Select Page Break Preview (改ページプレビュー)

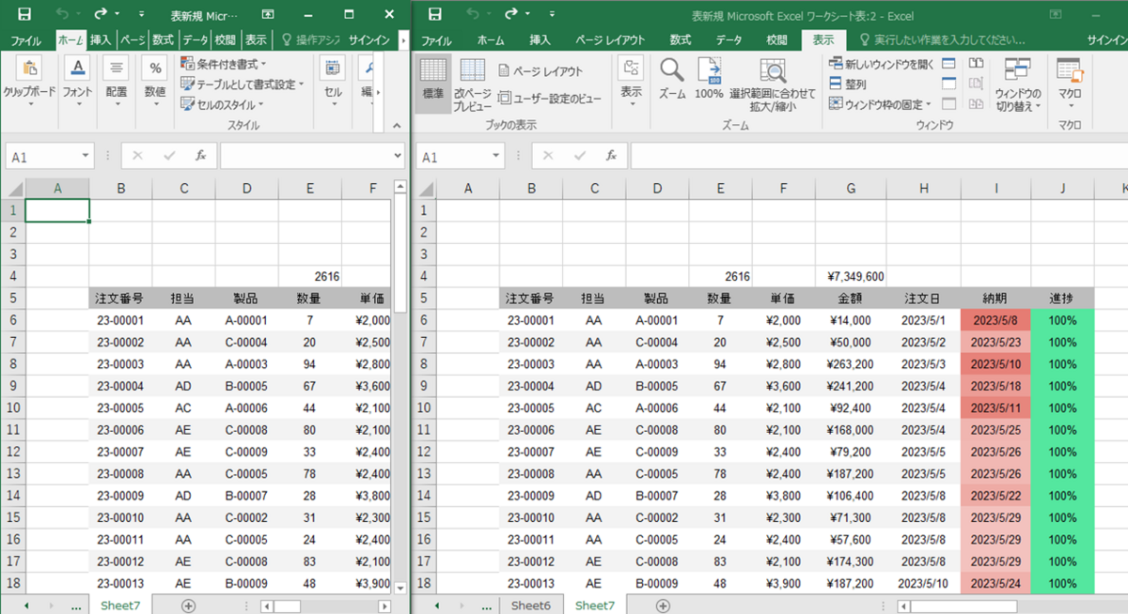click(x=473, y=83)
